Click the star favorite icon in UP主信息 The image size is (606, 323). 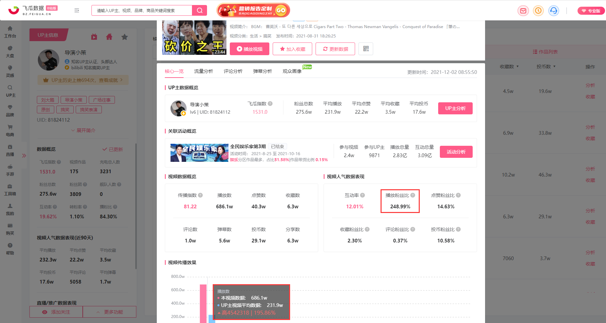(125, 37)
